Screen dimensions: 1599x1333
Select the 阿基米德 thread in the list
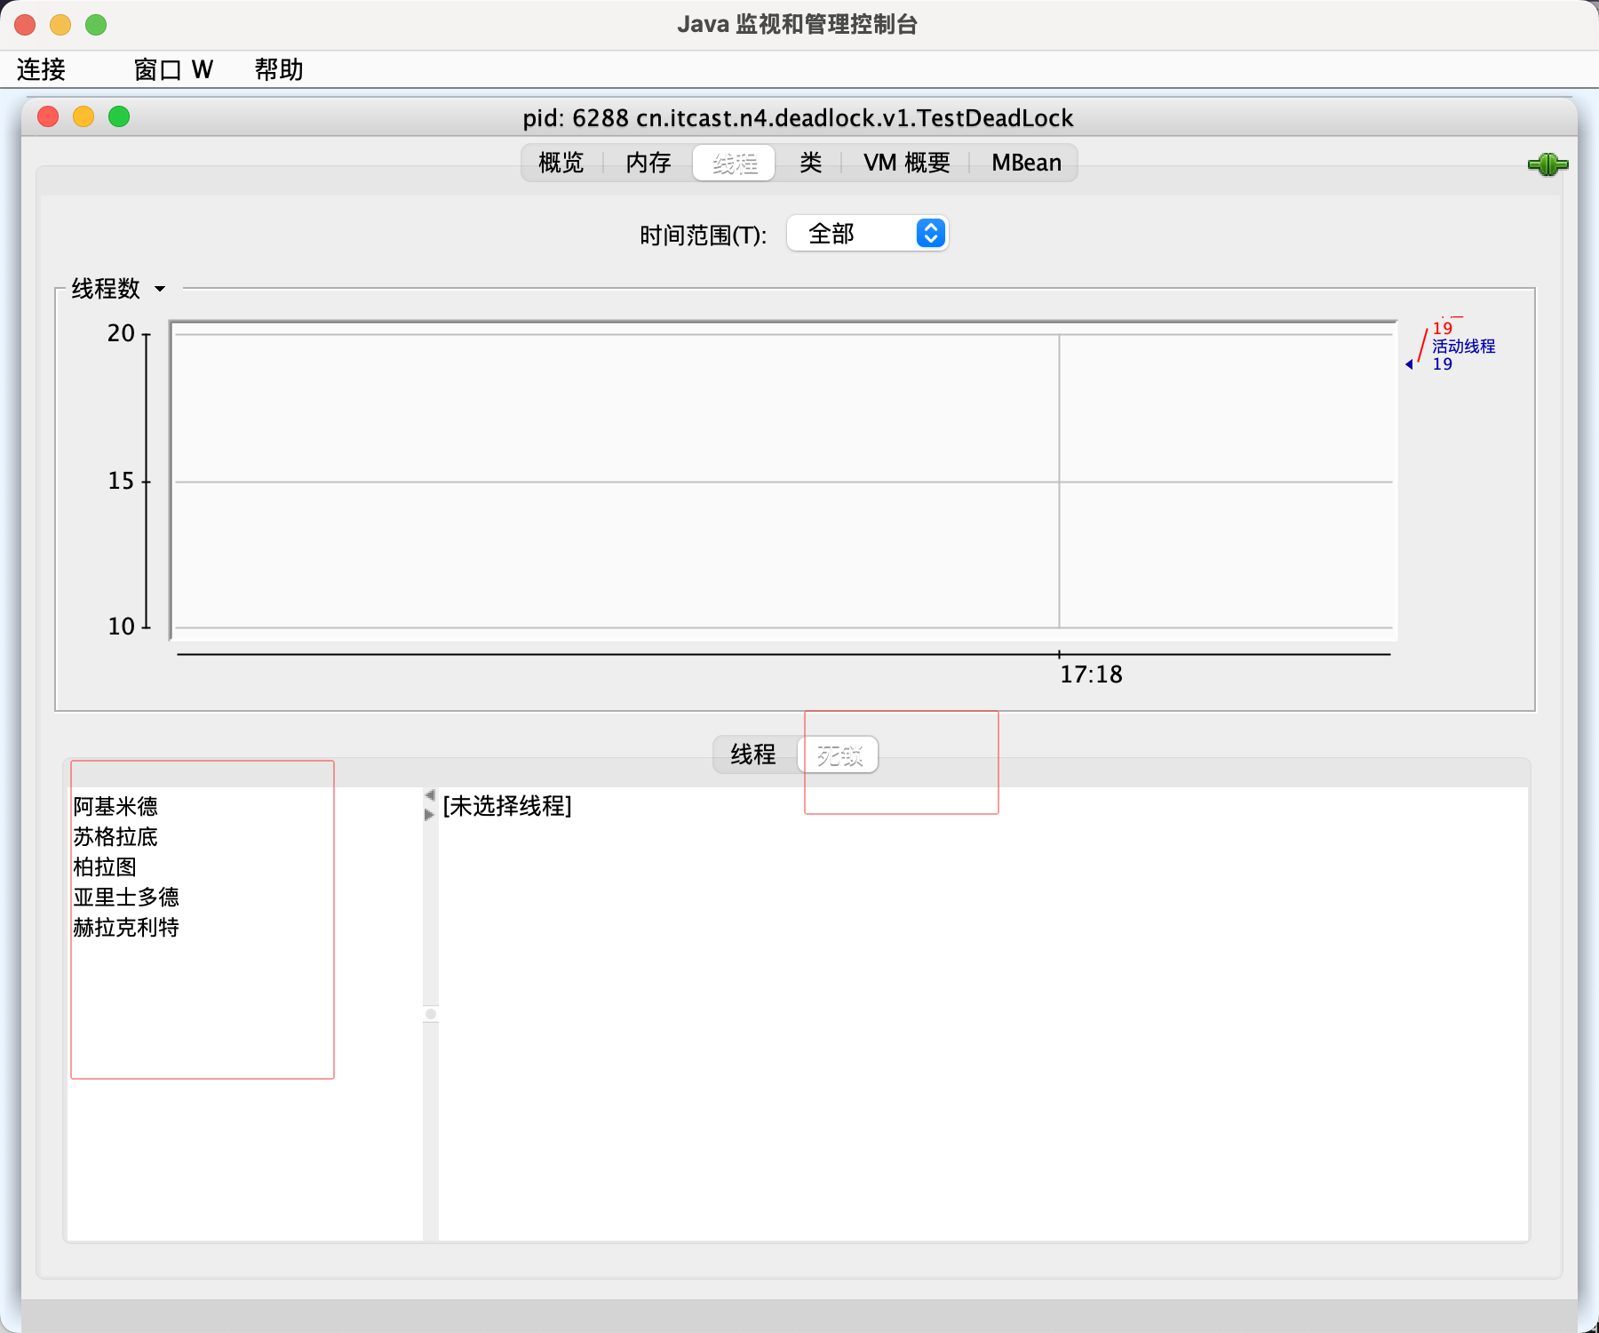(115, 807)
